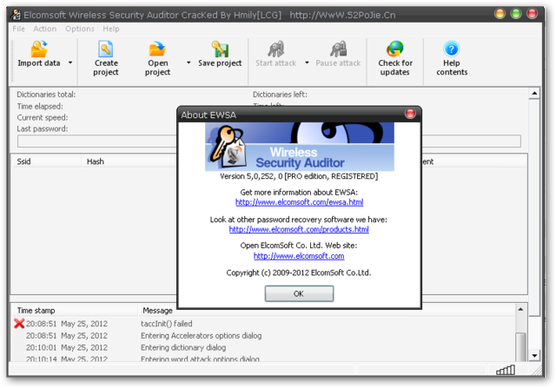556x388 pixels.
Task: Select the 'taccInit() failed' log message
Action: pos(166,324)
